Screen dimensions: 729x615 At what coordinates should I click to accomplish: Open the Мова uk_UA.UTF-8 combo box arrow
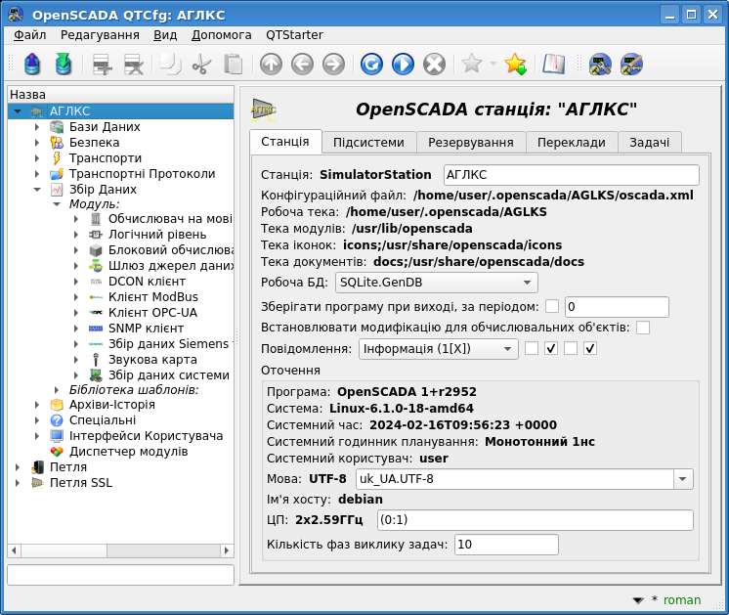pos(683,479)
